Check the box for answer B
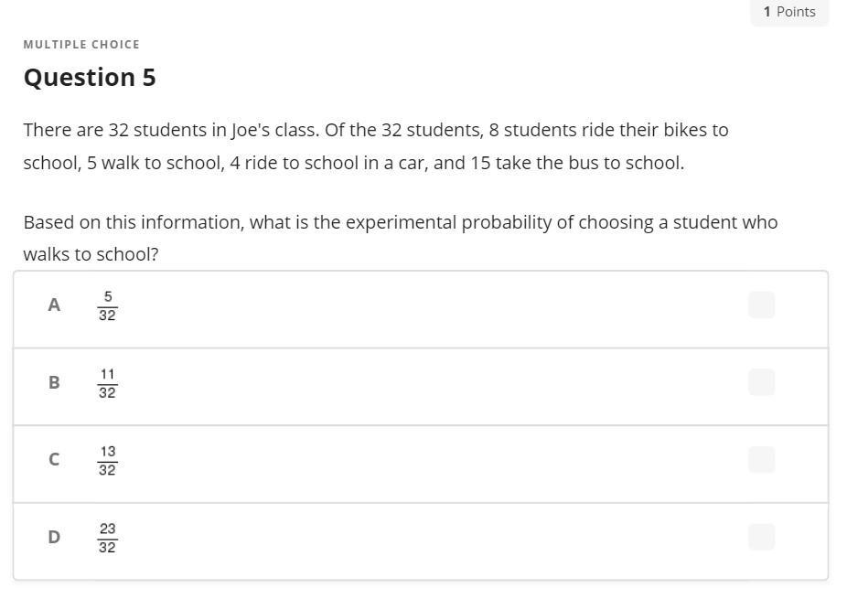Screen dimensions: 847x599 pyautogui.click(x=761, y=382)
